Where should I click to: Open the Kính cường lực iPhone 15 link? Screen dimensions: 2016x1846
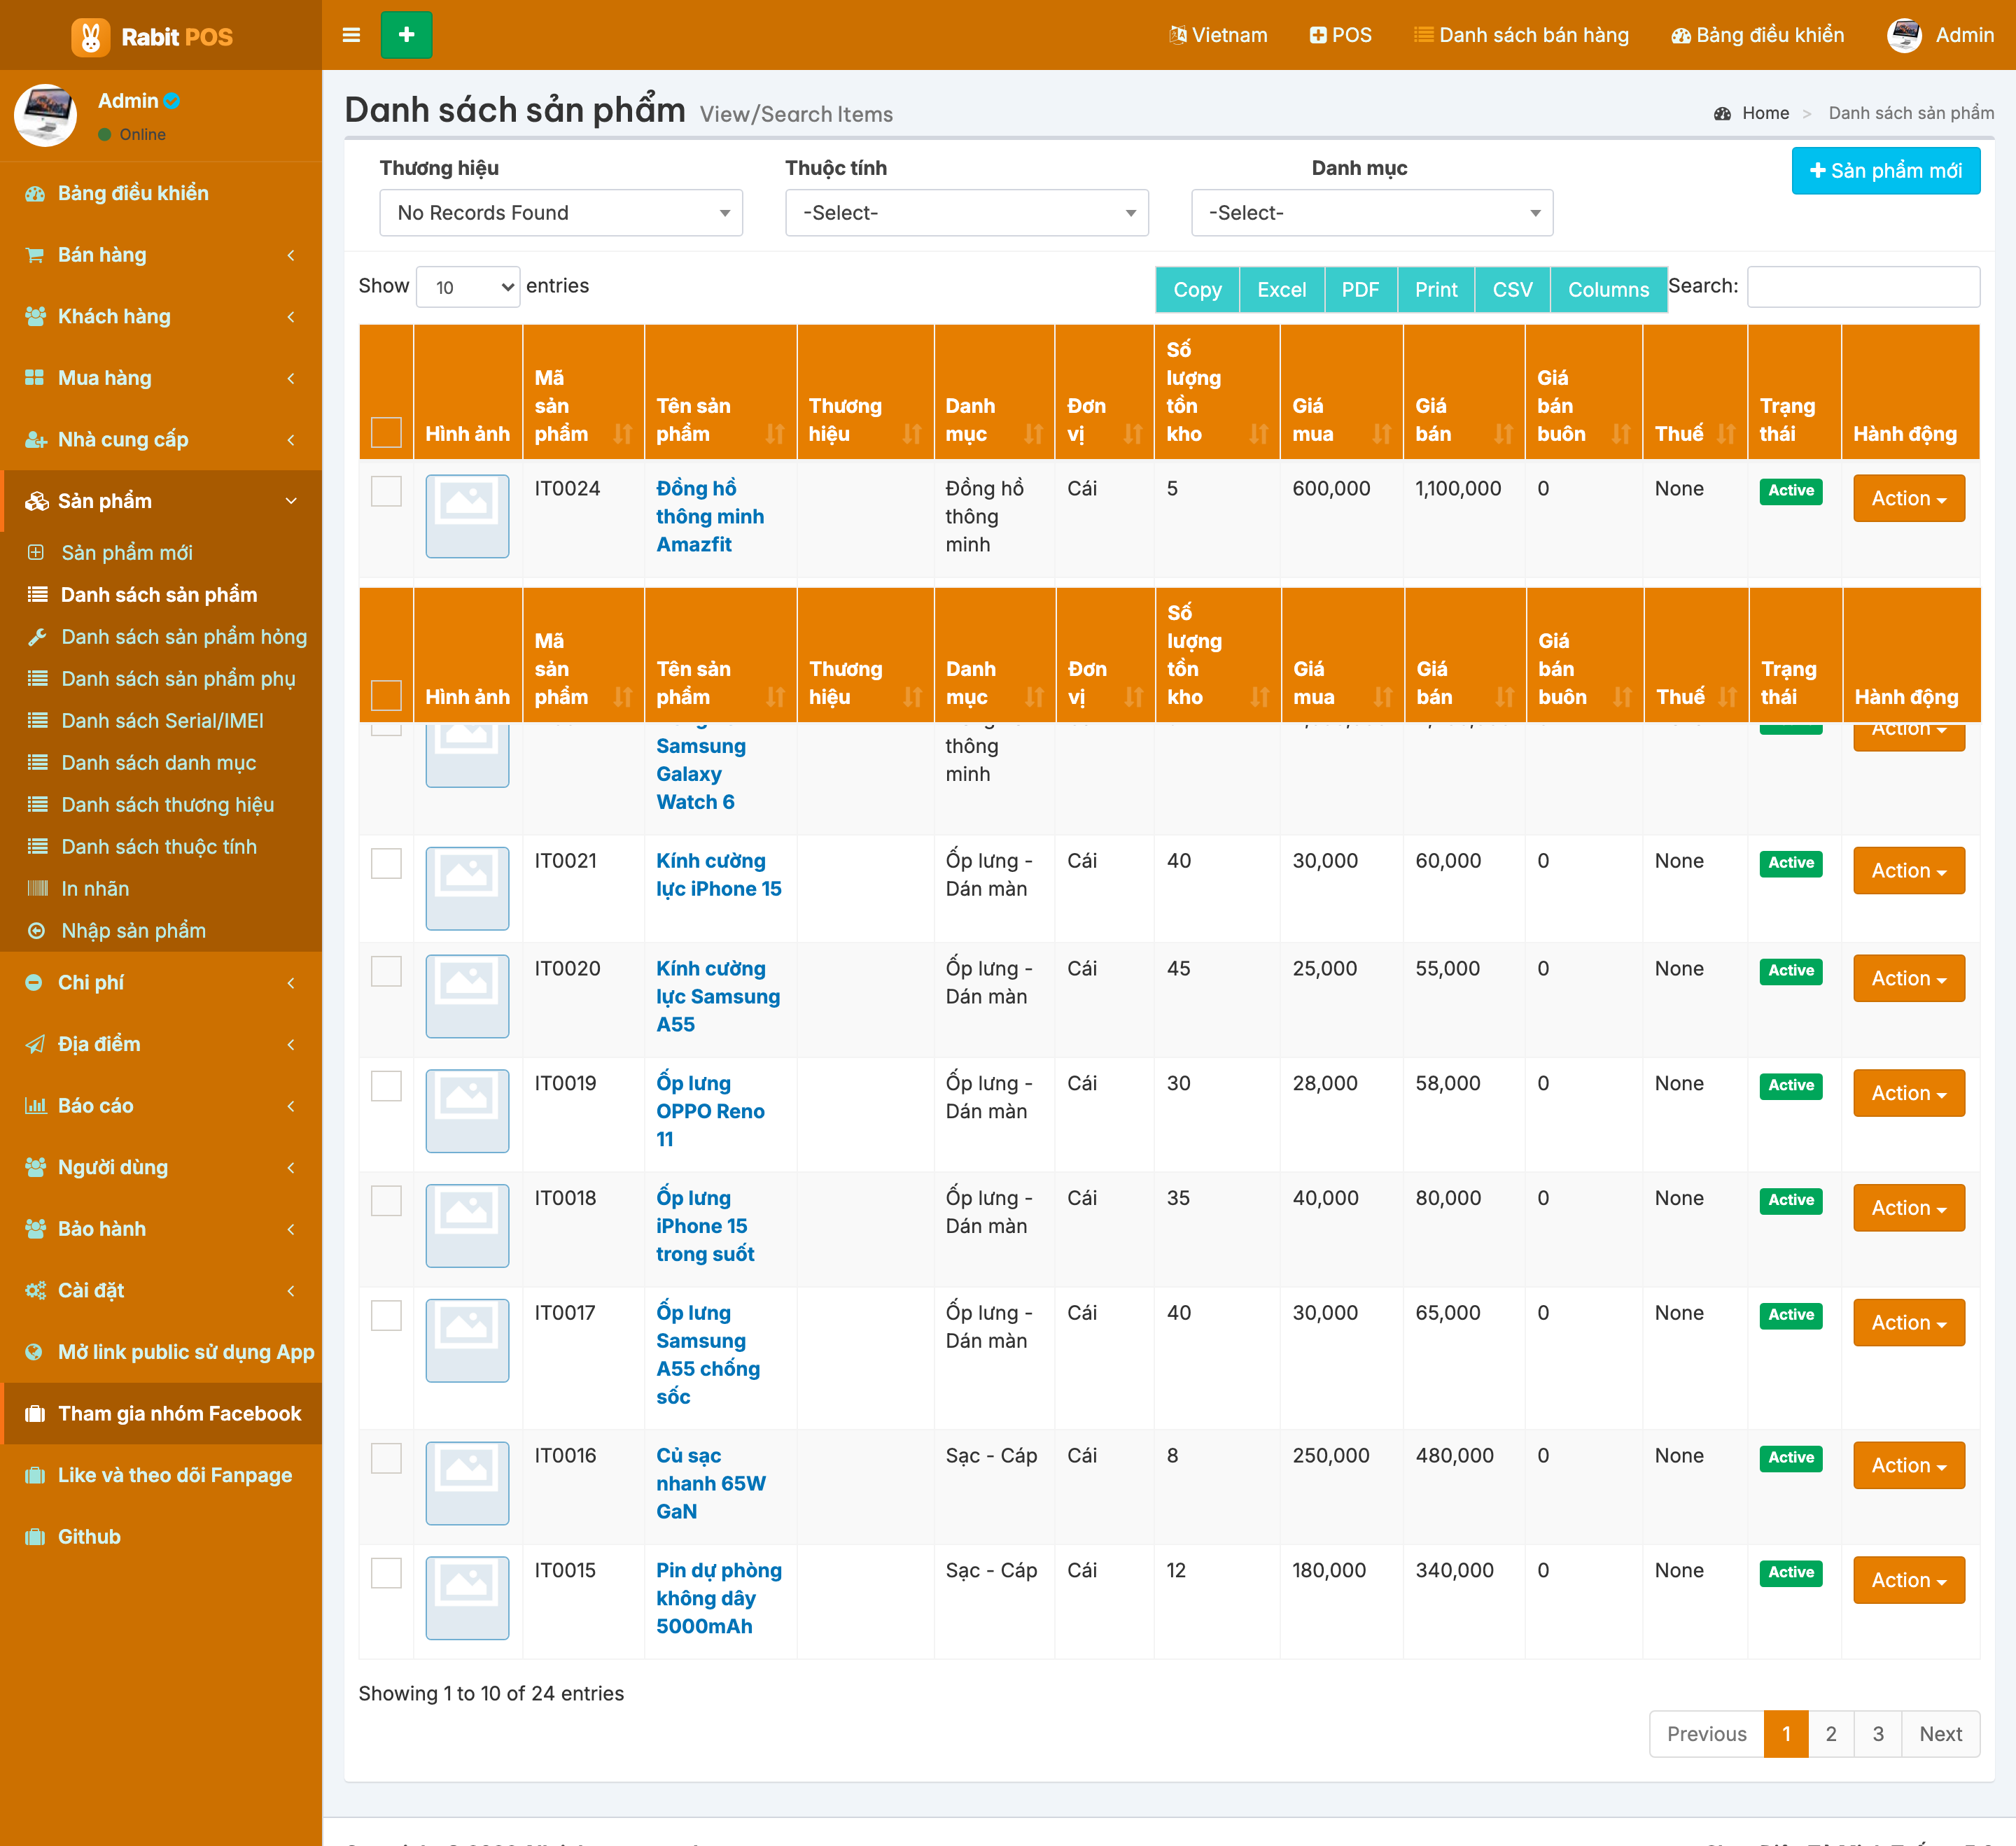click(x=719, y=875)
